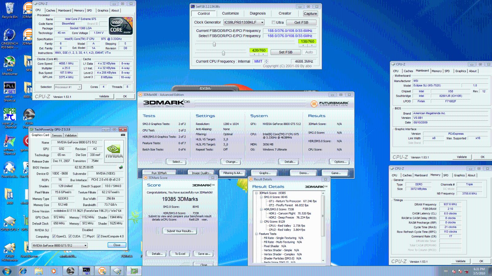Toggle the CUDA checkbox in GPU-Z

click(x=70, y=236)
